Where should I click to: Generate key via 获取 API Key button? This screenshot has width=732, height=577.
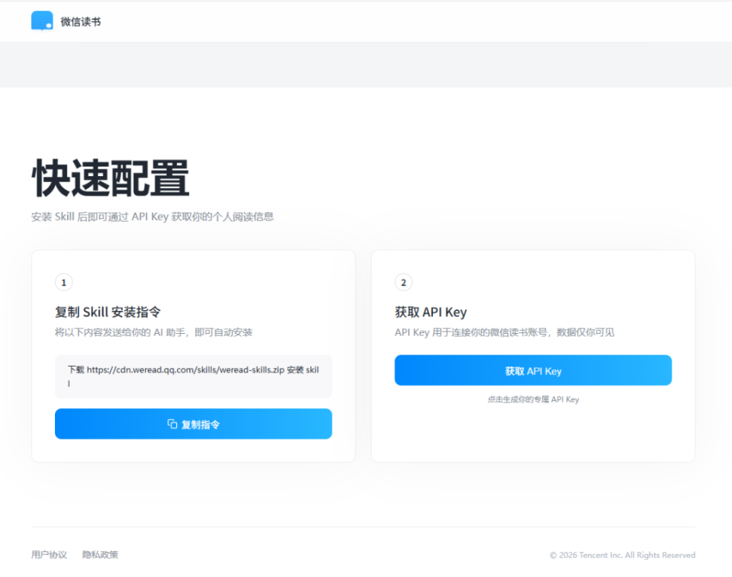[x=533, y=370]
